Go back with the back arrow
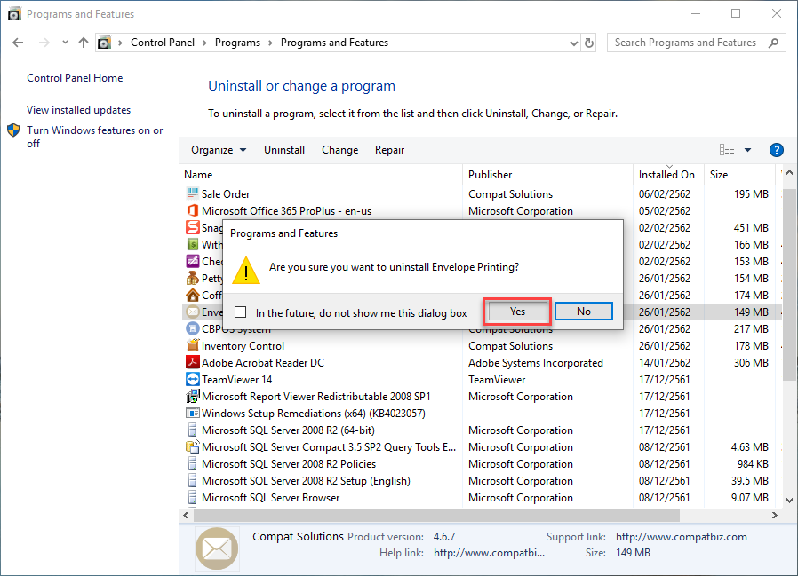 (18, 43)
